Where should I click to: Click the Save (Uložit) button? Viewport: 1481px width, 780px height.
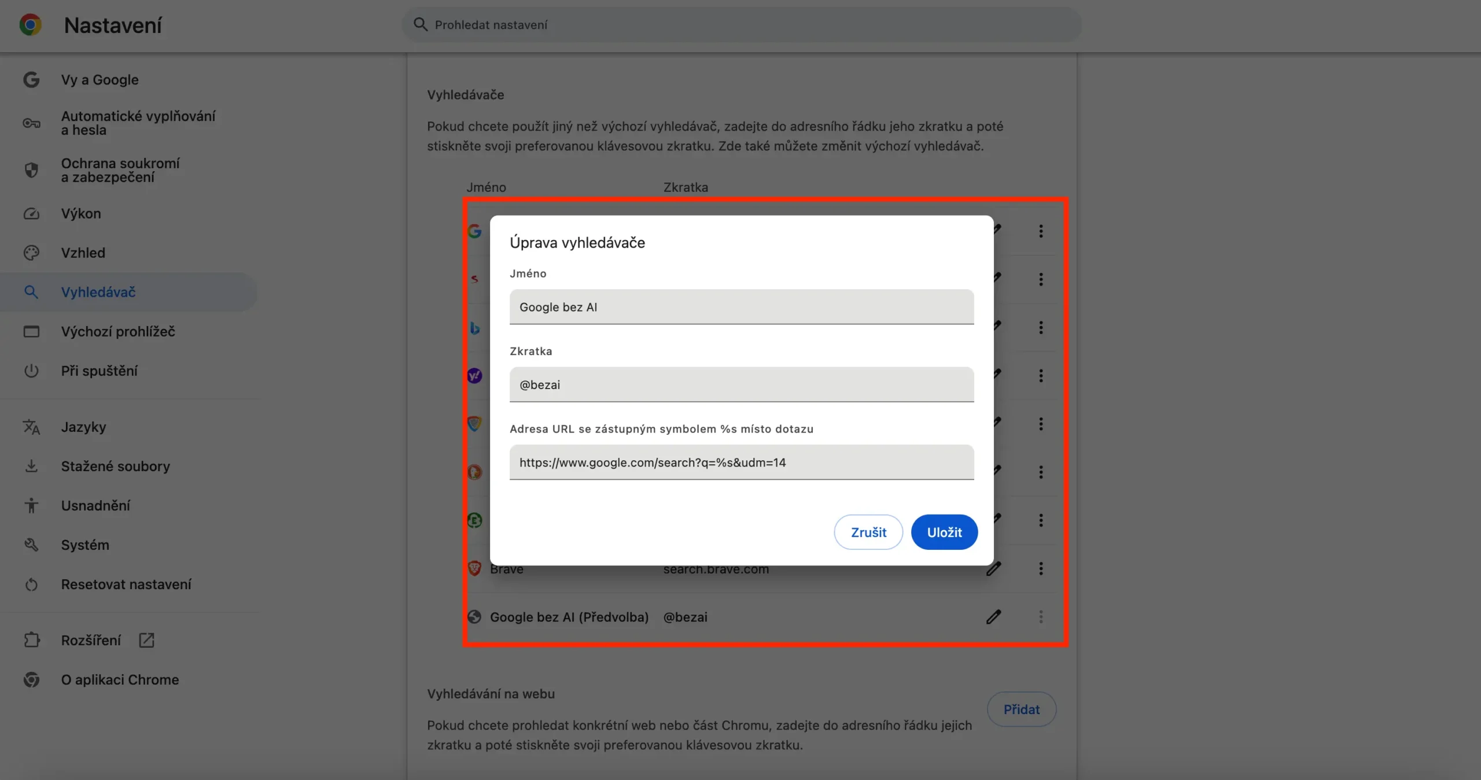pyautogui.click(x=944, y=532)
